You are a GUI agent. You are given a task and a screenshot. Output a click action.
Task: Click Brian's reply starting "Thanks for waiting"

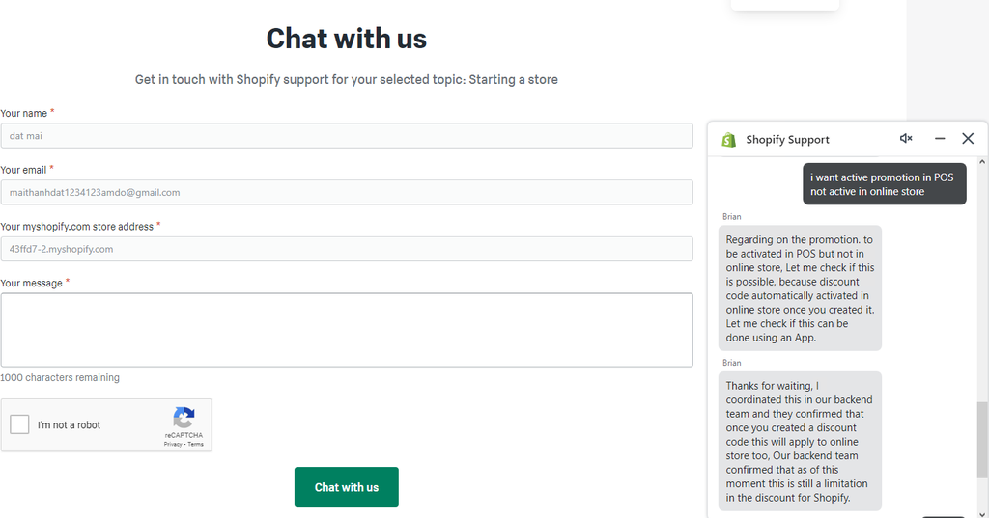point(800,442)
